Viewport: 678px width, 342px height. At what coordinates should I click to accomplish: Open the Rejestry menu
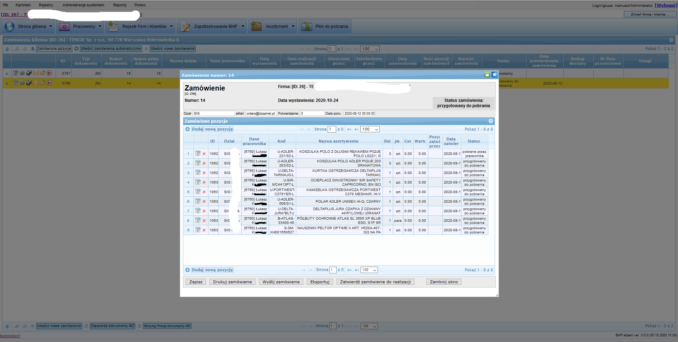click(46, 5)
